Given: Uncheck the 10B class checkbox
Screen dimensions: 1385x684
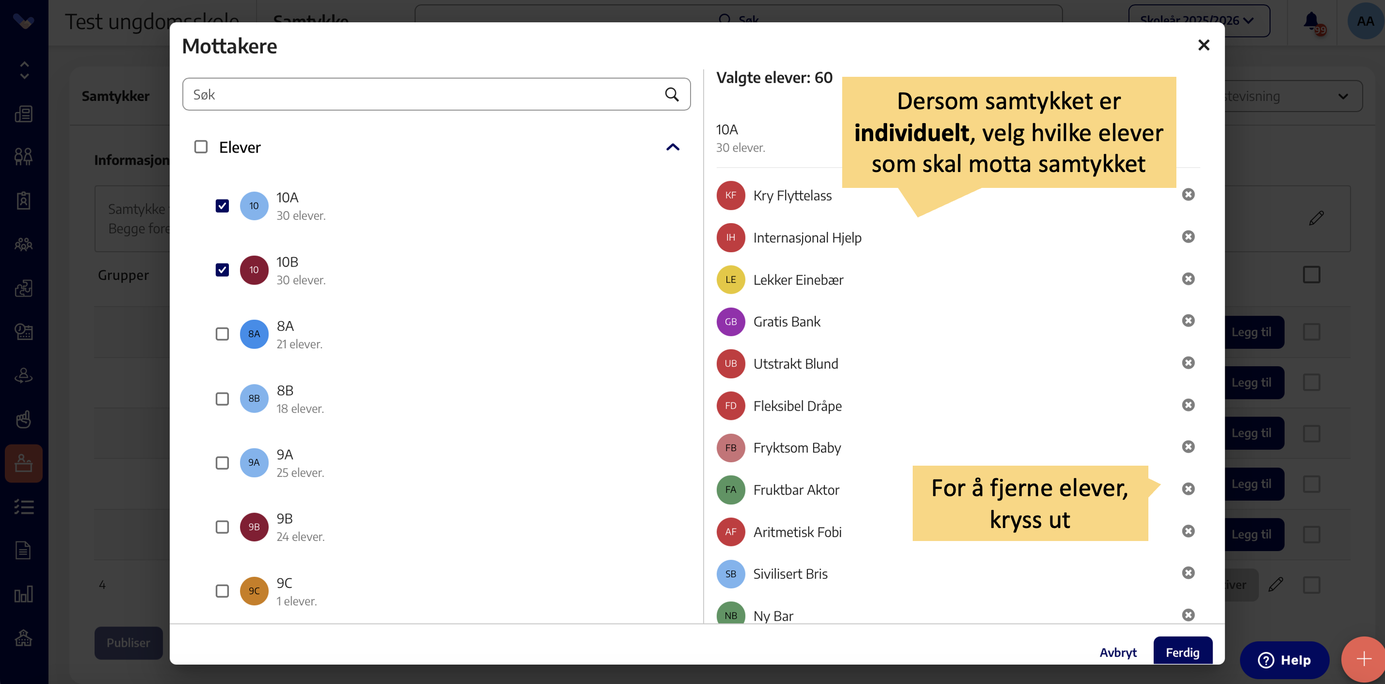Looking at the screenshot, I should point(222,270).
